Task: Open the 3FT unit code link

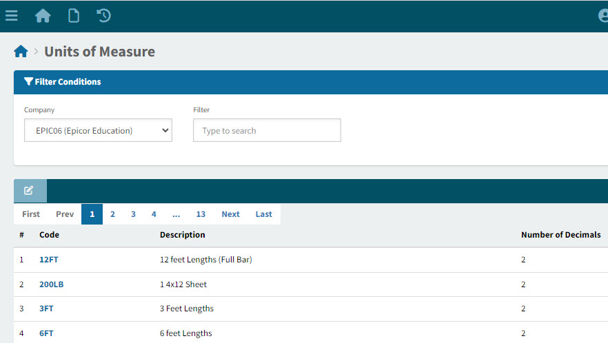Action: click(46, 309)
